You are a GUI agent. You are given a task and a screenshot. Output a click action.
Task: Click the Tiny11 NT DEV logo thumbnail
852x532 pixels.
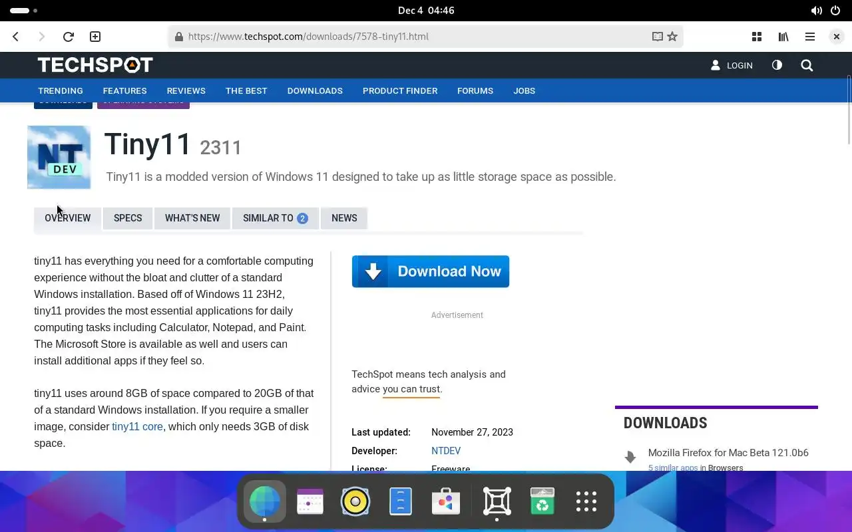[59, 157]
